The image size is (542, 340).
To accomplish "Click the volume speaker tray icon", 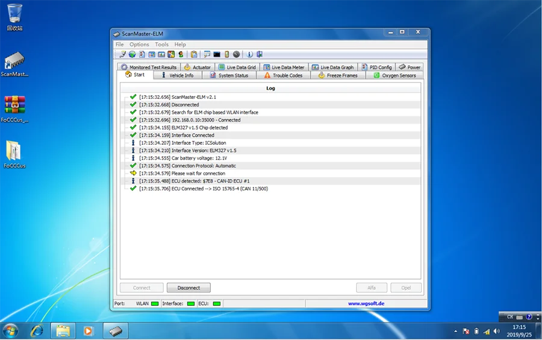I will click(x=497, y=332).
